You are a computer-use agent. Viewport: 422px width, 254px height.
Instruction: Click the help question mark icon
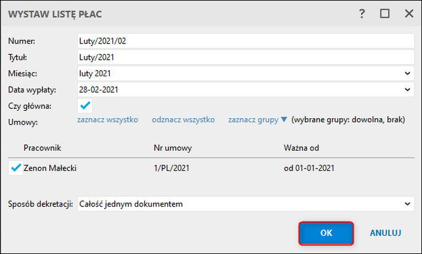[362, 13]
